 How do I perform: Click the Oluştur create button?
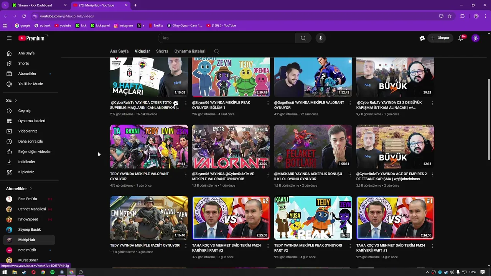(440, 38)
